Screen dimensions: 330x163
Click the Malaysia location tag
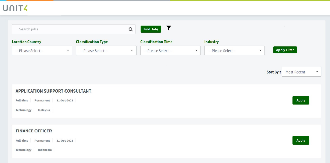(44, 110)
